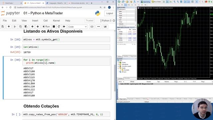The width and height of the screenshot is (213, 120).
Task: Click Nova Ordem button in MetaTrader toolbar
Action: (x=156, y=2)
